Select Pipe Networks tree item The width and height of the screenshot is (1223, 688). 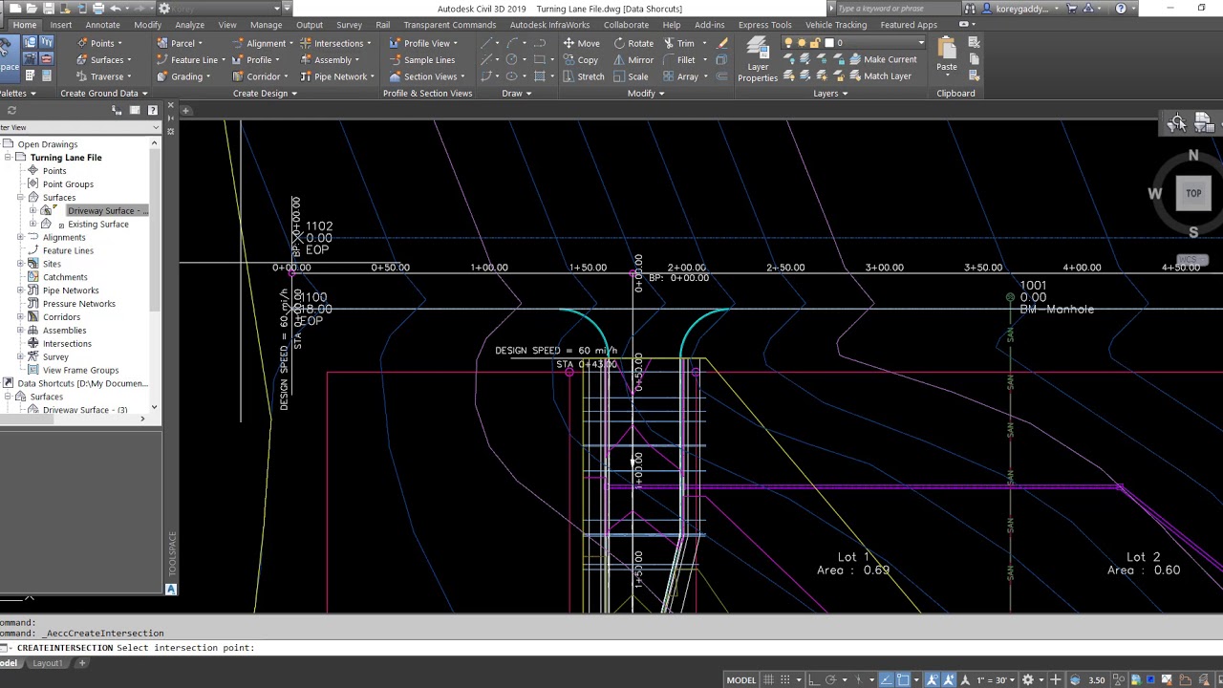point(70,290)
